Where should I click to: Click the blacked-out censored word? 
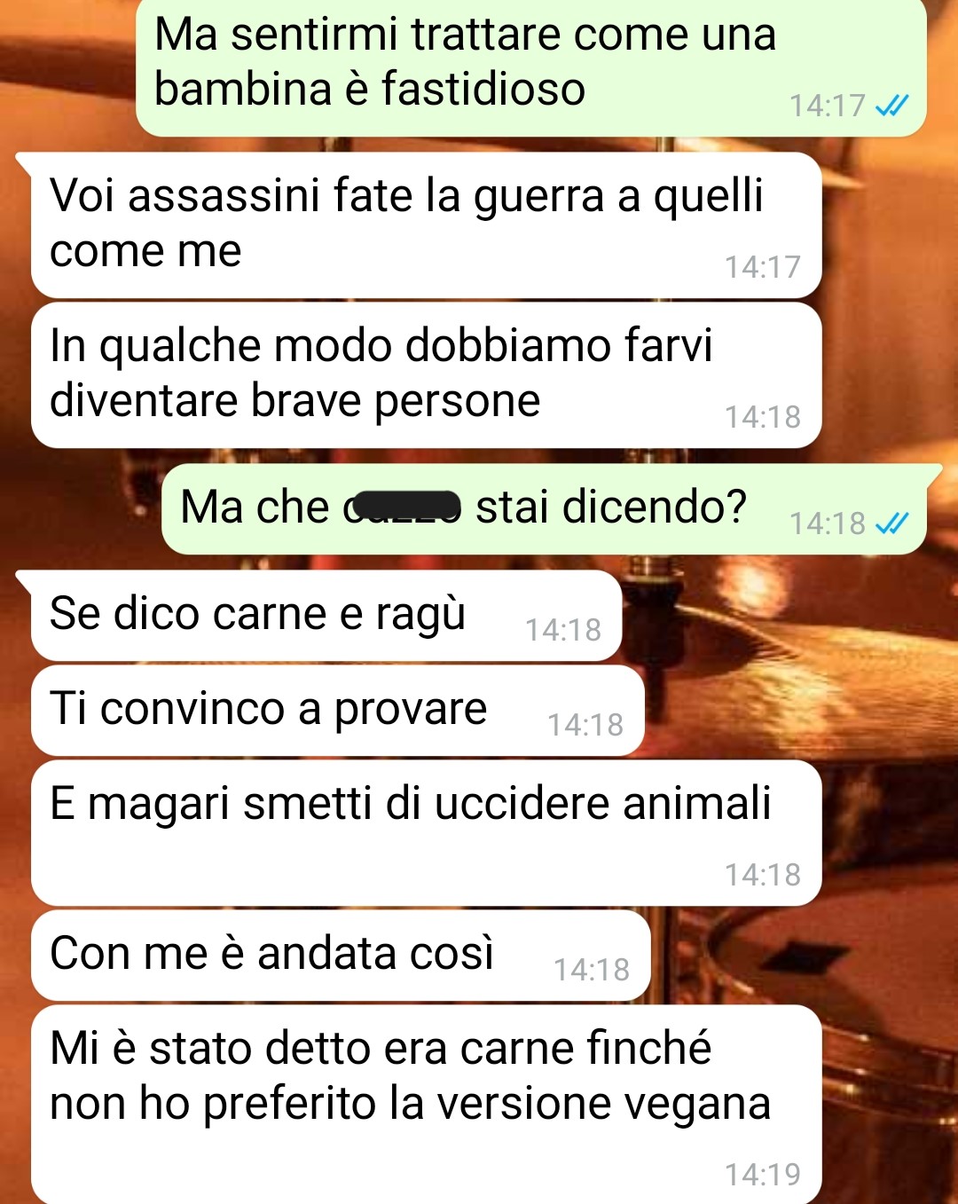tap(404, 506)
